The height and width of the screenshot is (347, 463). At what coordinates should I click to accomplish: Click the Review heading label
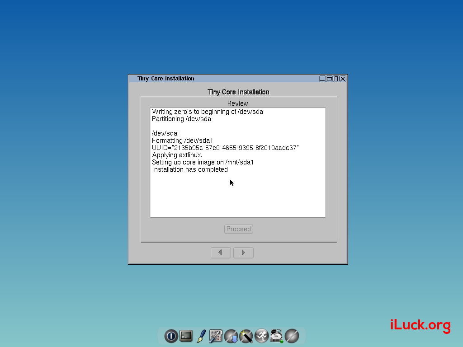pos(238,103)
